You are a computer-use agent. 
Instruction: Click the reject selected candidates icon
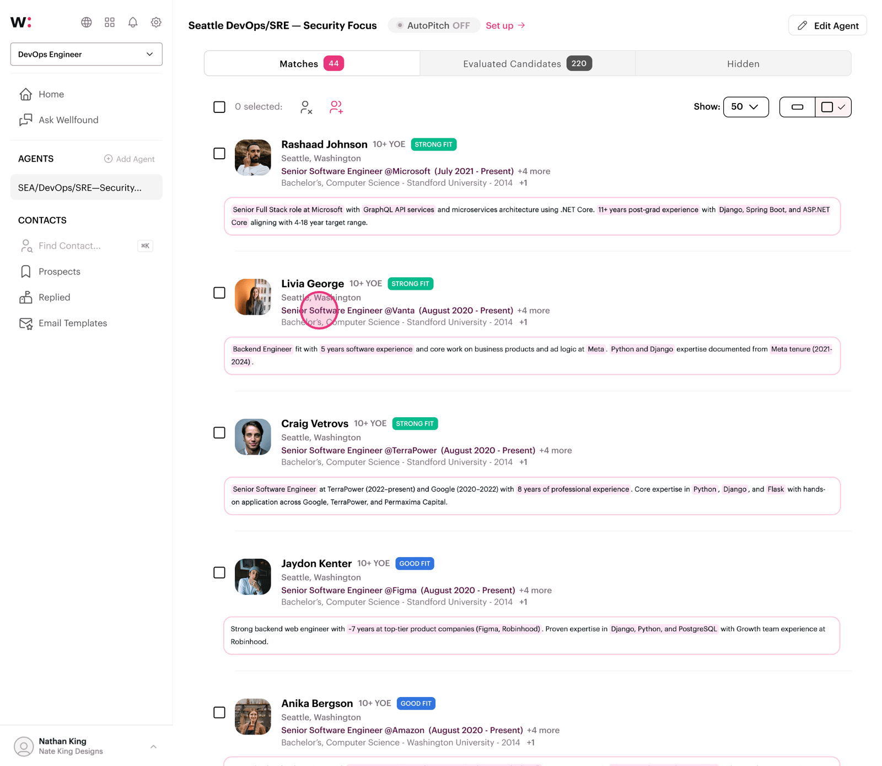click(306, 107)
